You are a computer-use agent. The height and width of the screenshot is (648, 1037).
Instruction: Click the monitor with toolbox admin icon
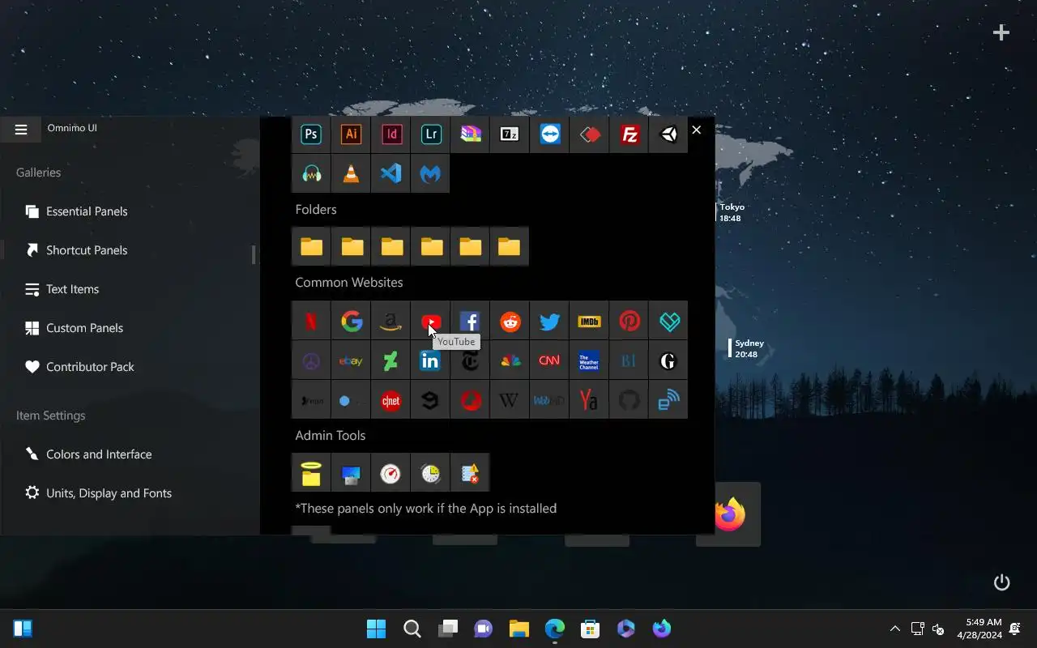tap(351, 473)
